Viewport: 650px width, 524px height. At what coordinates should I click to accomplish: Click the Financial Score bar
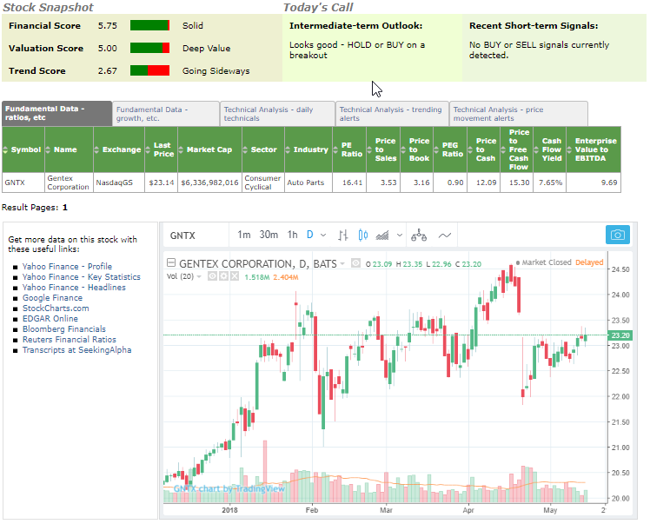pos(149,25)
